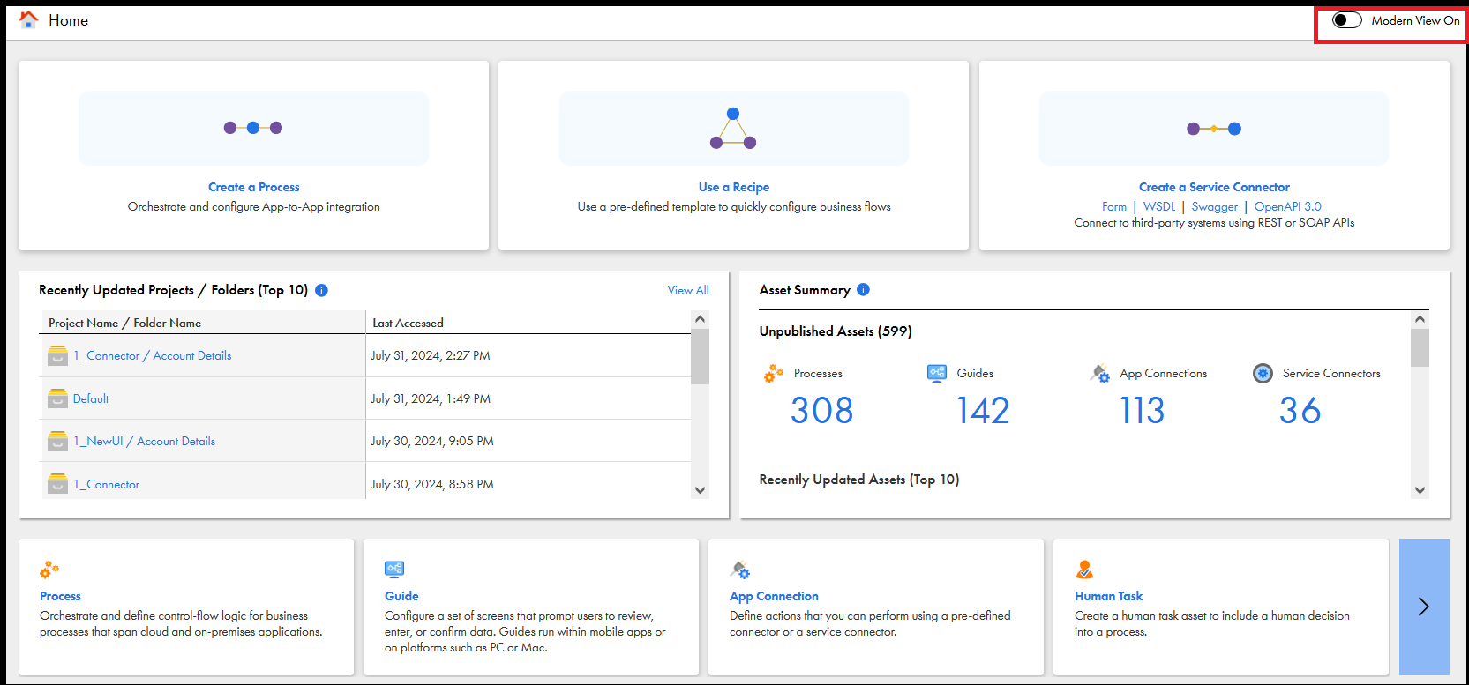Advance asset cards with next arrow

(1424, 607)
